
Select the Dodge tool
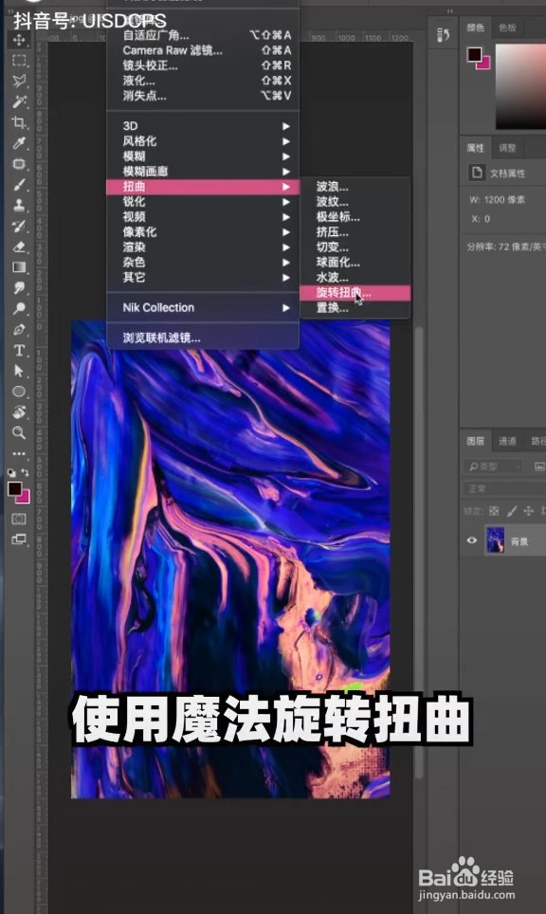coord(19,308)
